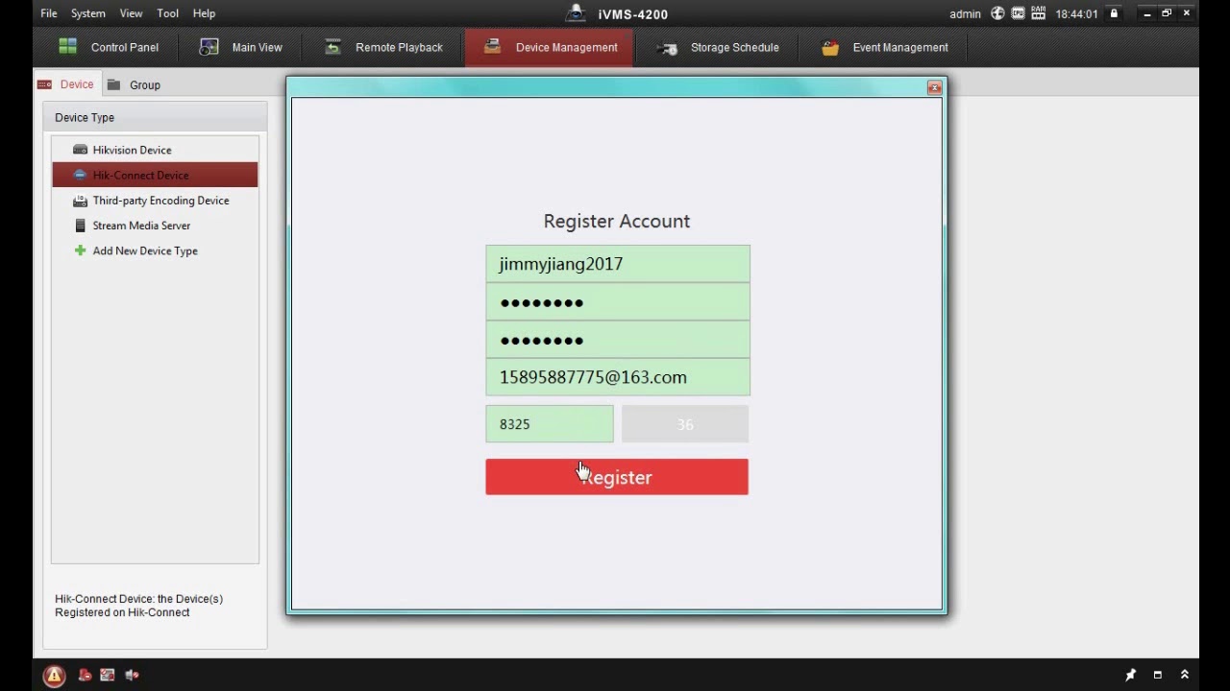Open the File menu
This screenshot has width=1230, height=691.
coord(49,13)
